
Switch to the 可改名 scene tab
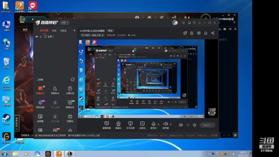[x=63, y=31]
